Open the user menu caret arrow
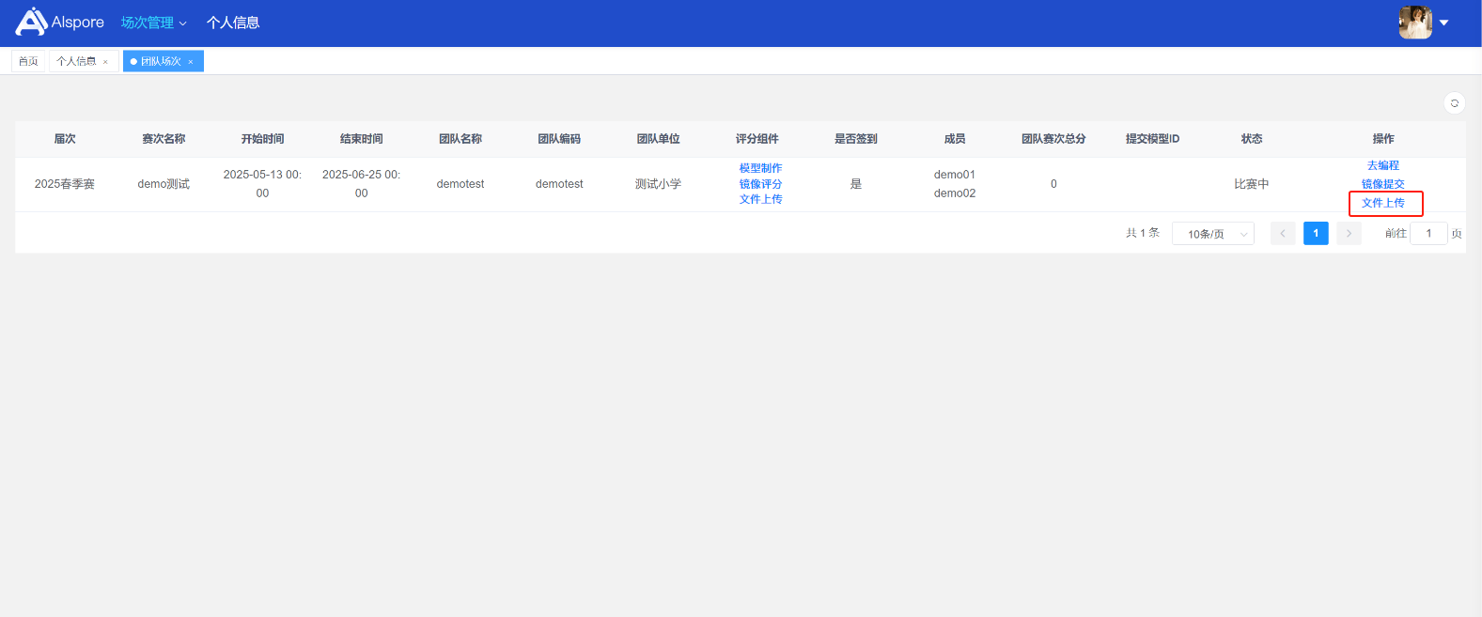 1443,23
